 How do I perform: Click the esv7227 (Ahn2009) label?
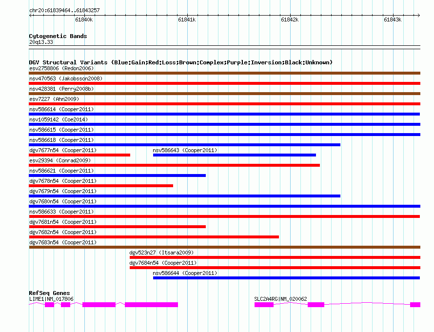(54, 99)
